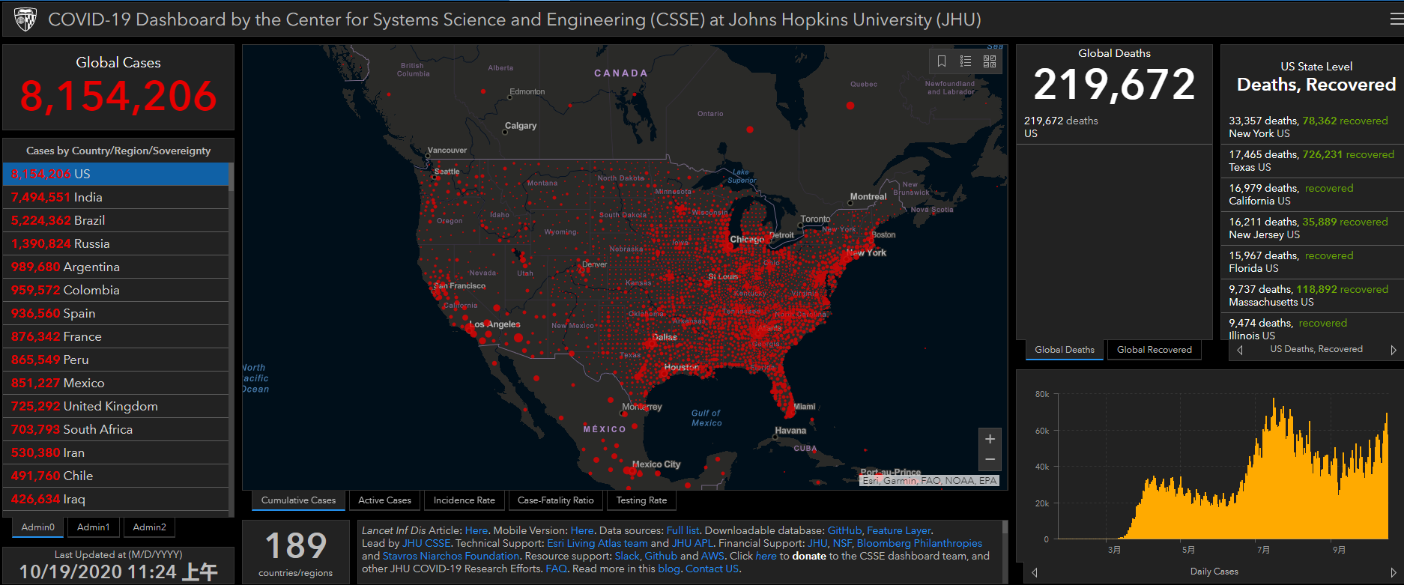Viewport: 1404px width, 585px height.
Task: Open the Global Recovered tab
Action: coord(1154,350)
